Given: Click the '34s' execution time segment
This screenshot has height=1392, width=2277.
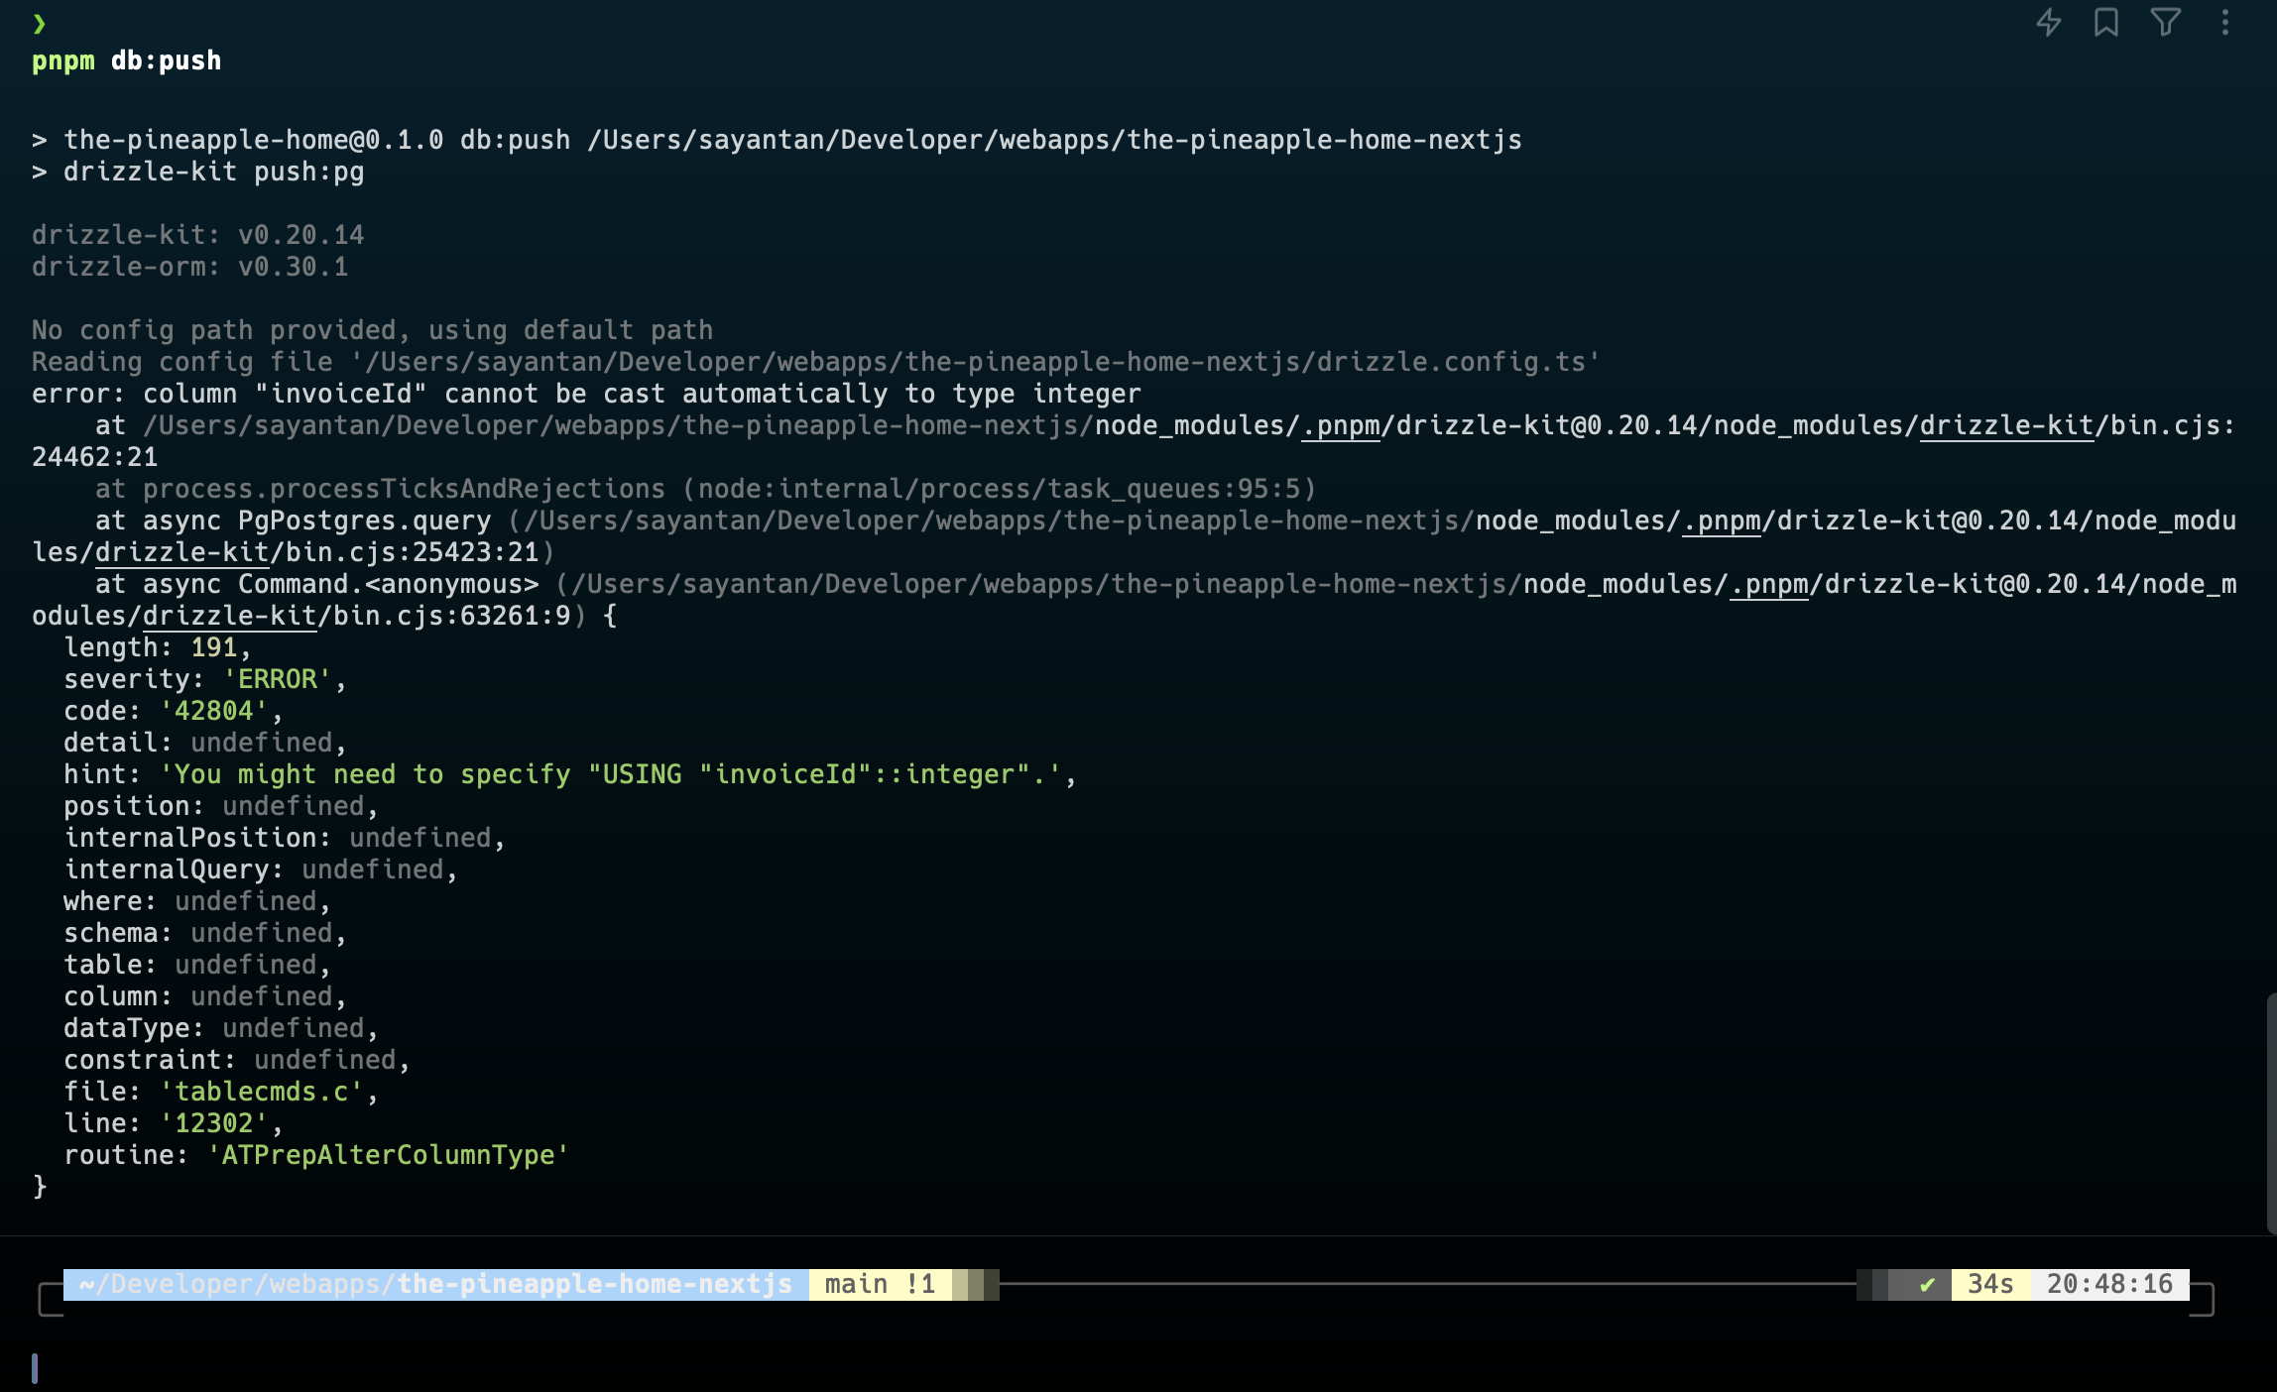Looking at the screenshot, I should (x=1991, y=1285).
